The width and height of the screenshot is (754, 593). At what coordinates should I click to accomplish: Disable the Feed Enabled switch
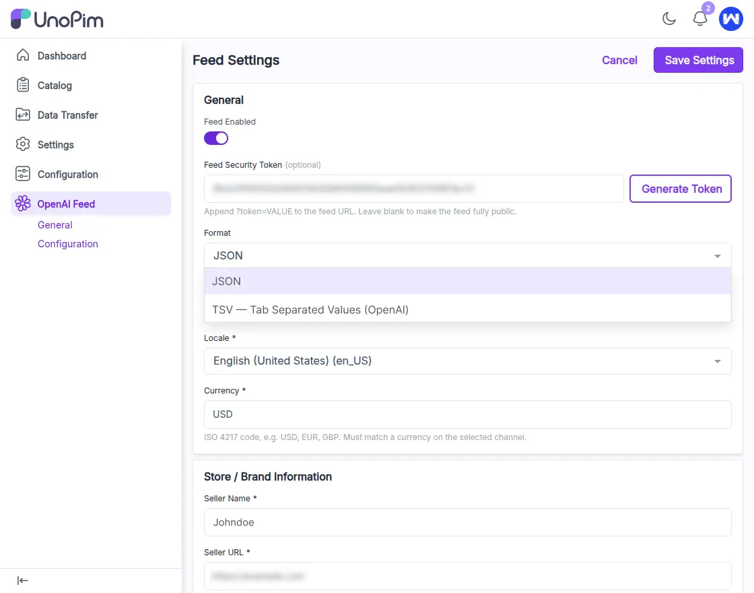point(215,137)
